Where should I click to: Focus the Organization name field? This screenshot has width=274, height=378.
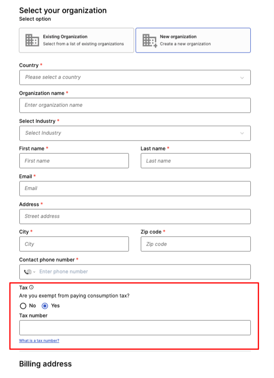pyautogui.click(x=135, y=105)
